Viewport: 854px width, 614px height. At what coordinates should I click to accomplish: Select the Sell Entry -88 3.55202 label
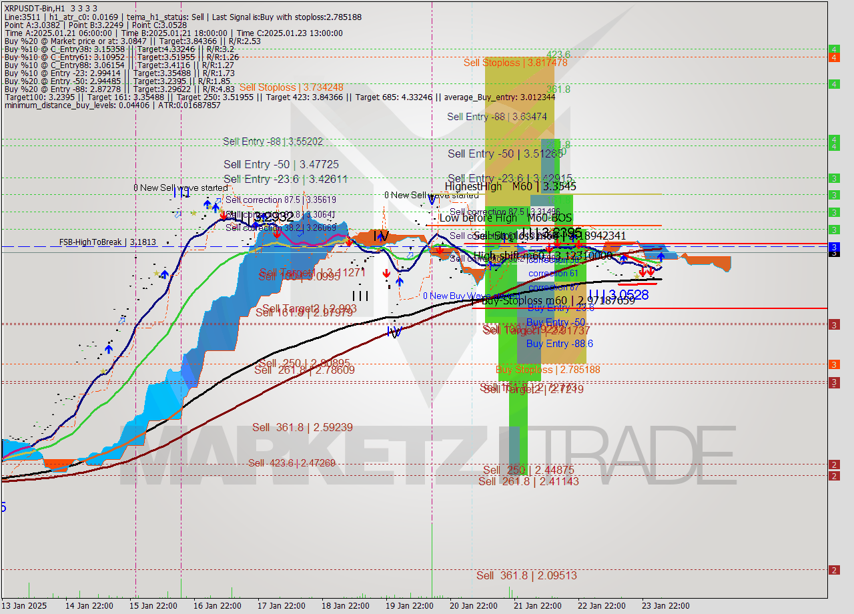(273, 141)
